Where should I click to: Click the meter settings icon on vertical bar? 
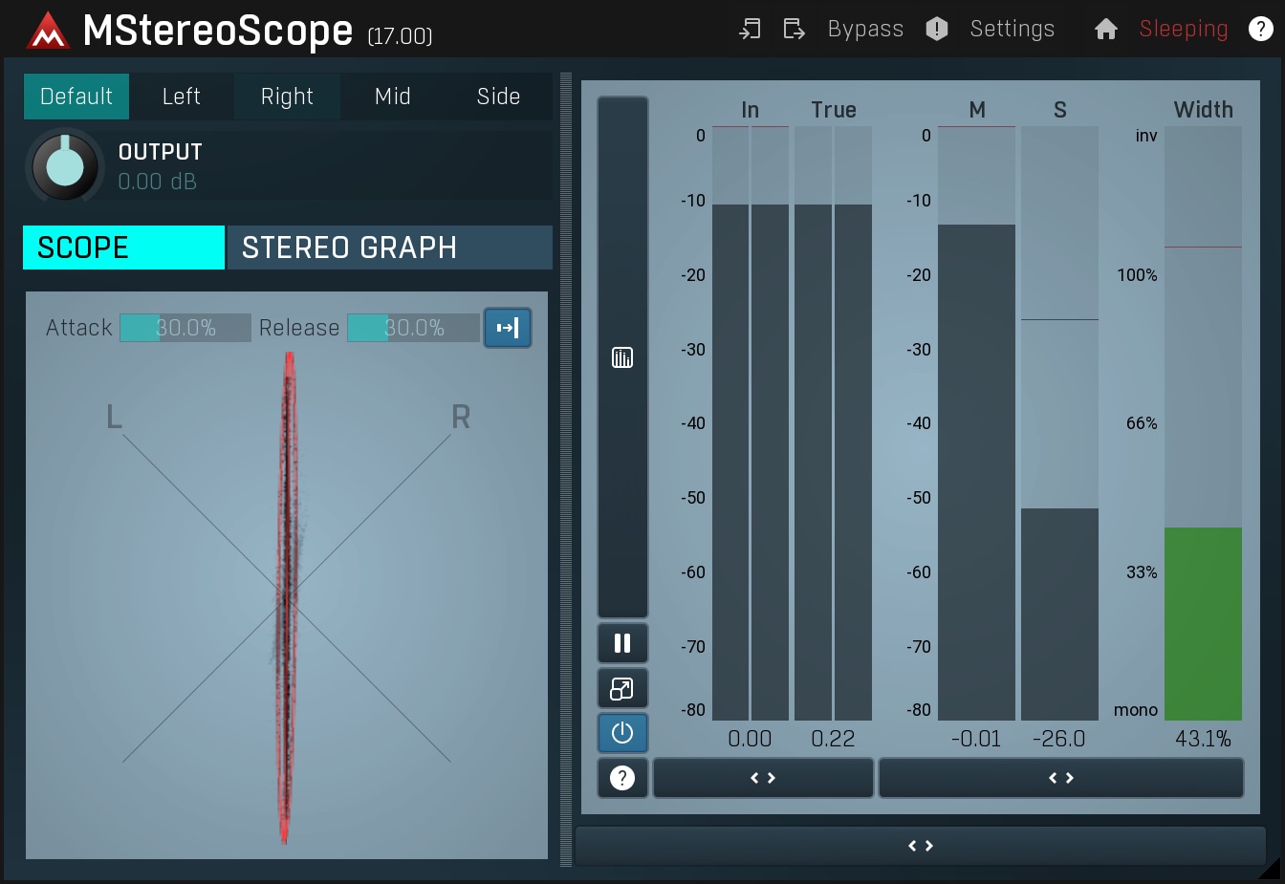[622, 358]
